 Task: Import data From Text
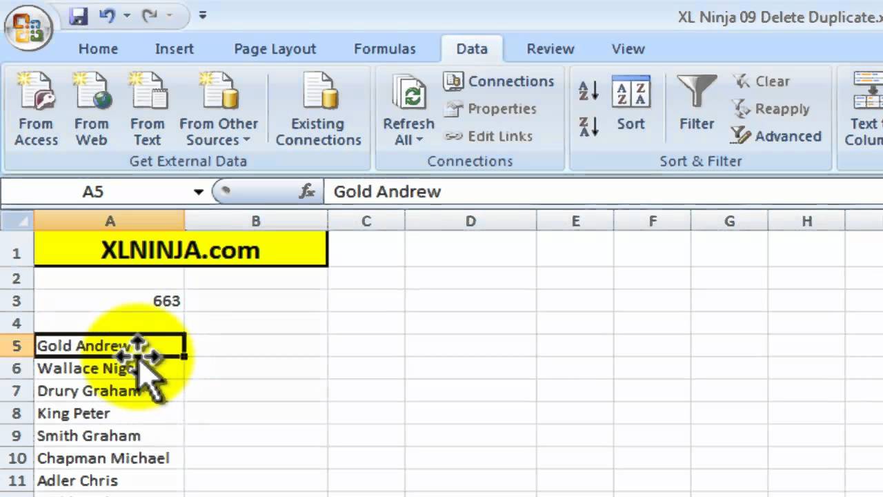[147, 110]
